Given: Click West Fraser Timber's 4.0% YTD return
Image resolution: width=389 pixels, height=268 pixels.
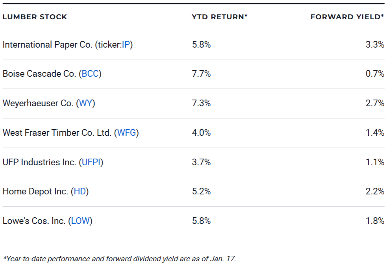Looking at the screenshot, I should coord(201,133).
